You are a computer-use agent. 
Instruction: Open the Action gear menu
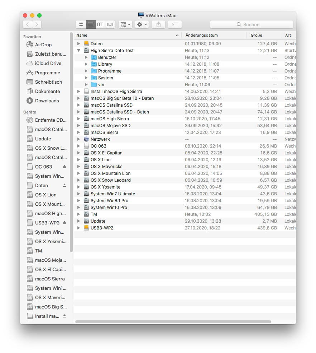coord(142,24)
